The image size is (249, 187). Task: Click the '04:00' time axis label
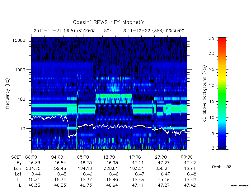[x=57, y=157]
